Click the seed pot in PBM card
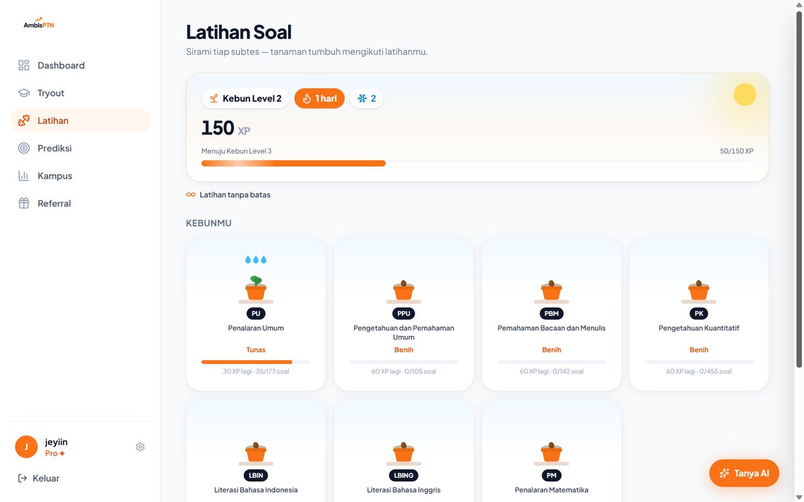Screen dimensions: 804x502 coord(551,291)
